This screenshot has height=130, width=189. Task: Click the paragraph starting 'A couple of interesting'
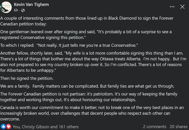(87, 21)
